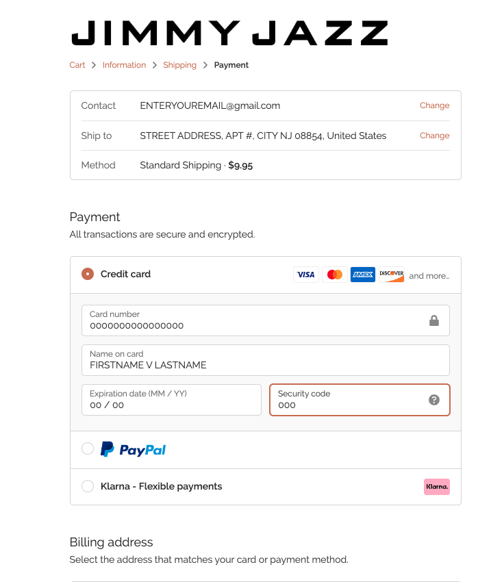Go to the Shipping step
Image resolution: width=504 pixels, height=582 pixels.
[179, 65]
